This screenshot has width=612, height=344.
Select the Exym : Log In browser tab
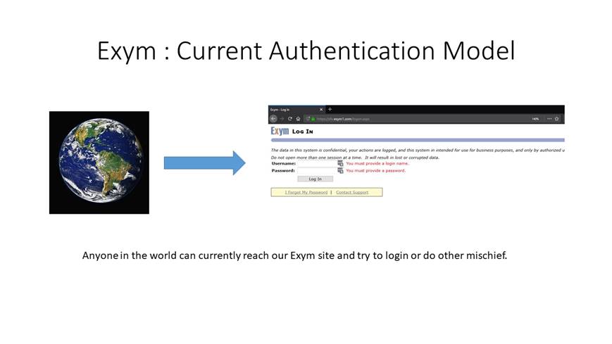tap(295, 110)
